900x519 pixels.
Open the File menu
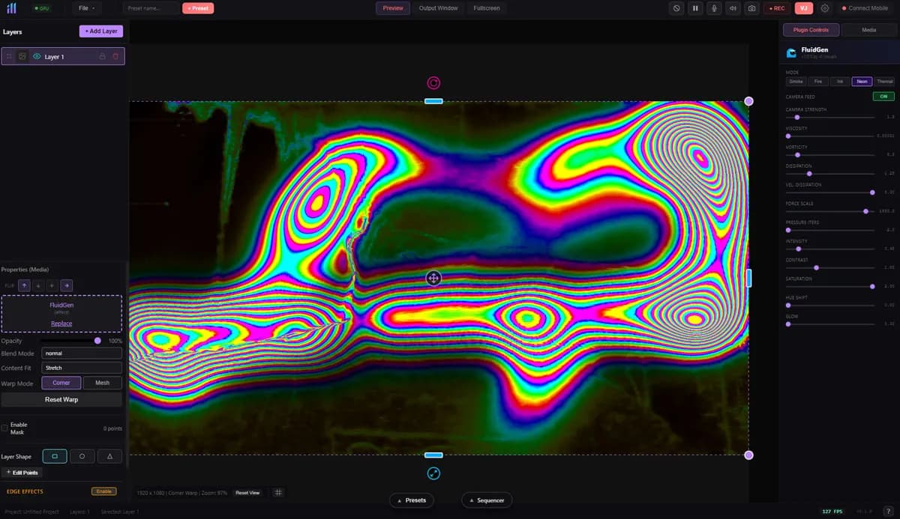click(x=85, y=8)
